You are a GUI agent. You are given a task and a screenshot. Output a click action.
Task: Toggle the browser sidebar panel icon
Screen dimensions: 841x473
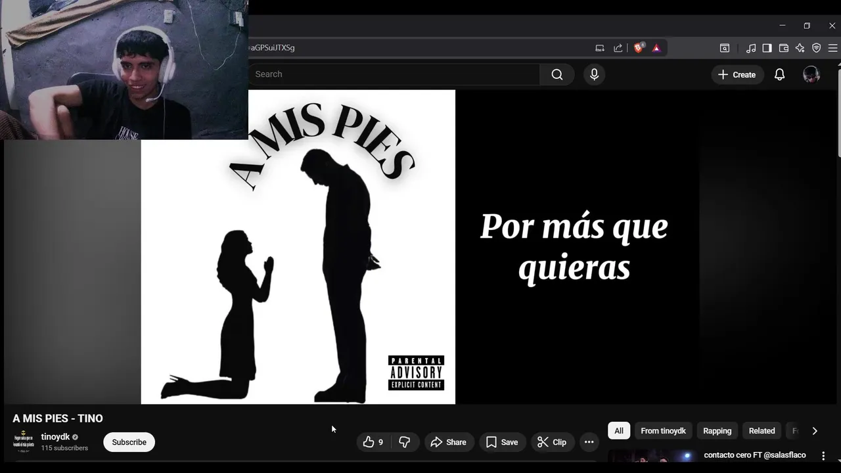pyautogui.click(x=767, y=48)
